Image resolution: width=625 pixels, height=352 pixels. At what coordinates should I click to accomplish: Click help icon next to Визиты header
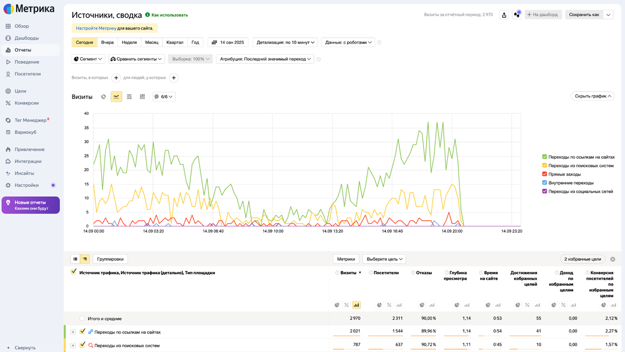pos(337,273)
